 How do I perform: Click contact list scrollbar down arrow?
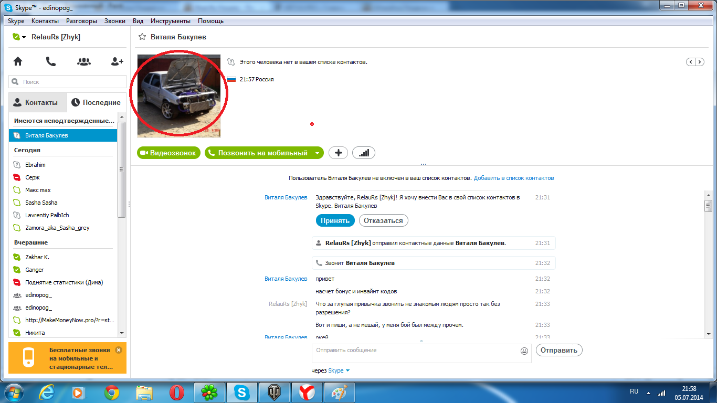[122, 333]
